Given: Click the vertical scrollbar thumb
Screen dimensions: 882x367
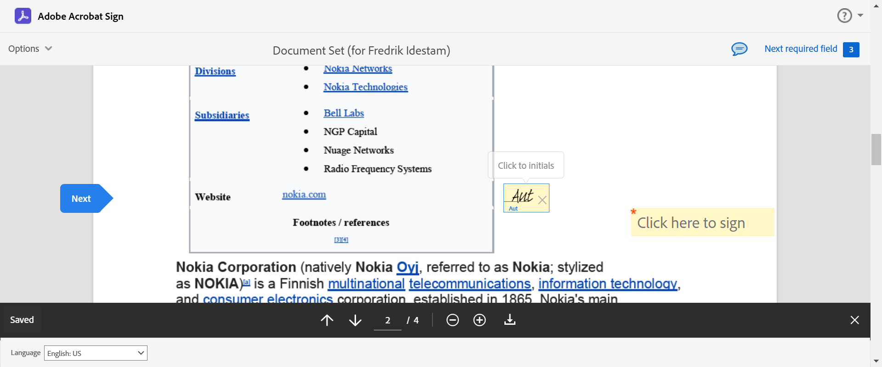Looking at the screenshot, I should (876, 149).
